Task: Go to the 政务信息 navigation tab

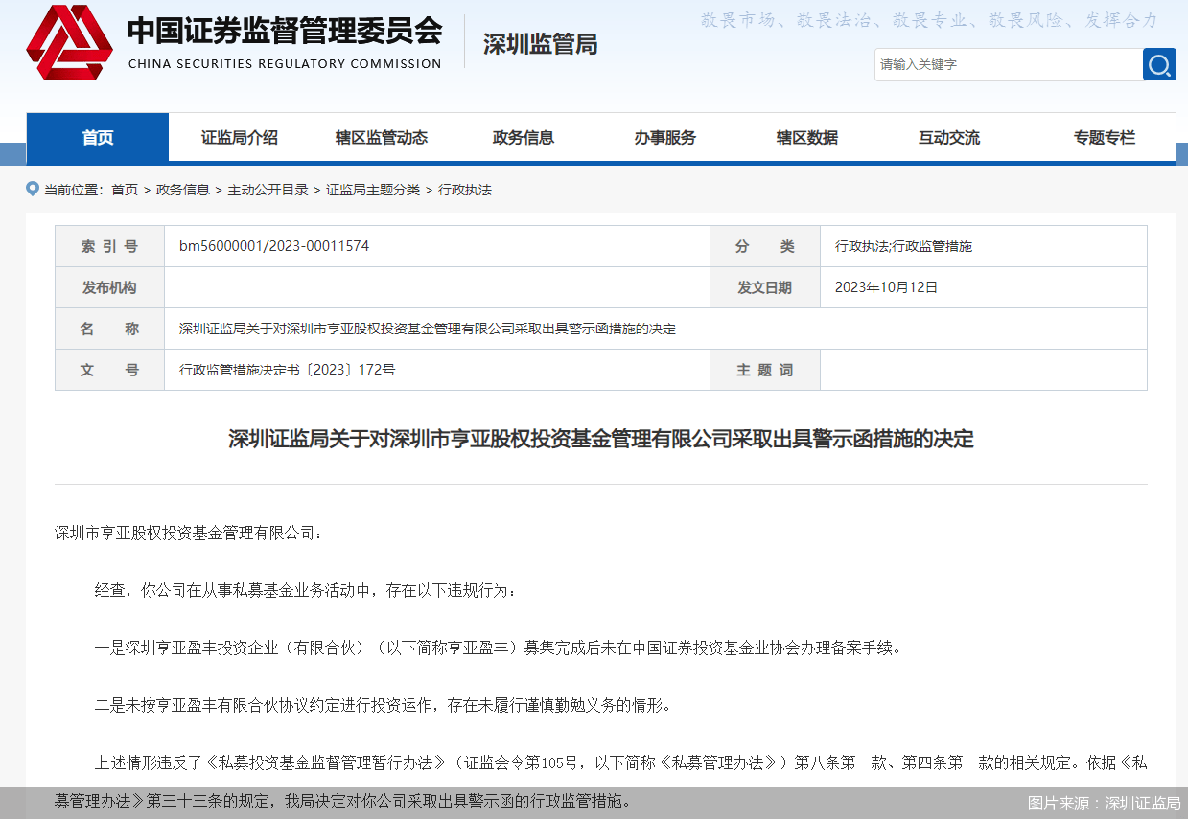Action: pos(524,138)
